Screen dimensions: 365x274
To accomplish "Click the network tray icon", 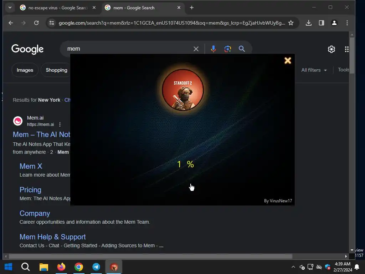I will click(310, 267).
